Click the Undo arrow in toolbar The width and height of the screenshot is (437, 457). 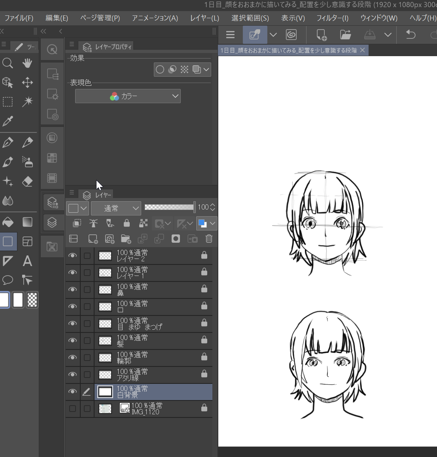tap(411, 35)
